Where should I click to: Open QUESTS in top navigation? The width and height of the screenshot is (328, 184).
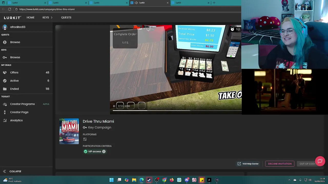tap(66, 18)
